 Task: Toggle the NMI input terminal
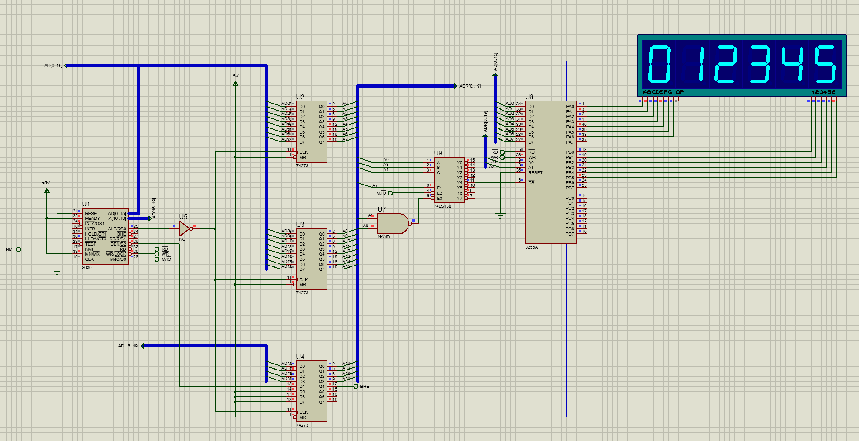[x=18, y=249]
